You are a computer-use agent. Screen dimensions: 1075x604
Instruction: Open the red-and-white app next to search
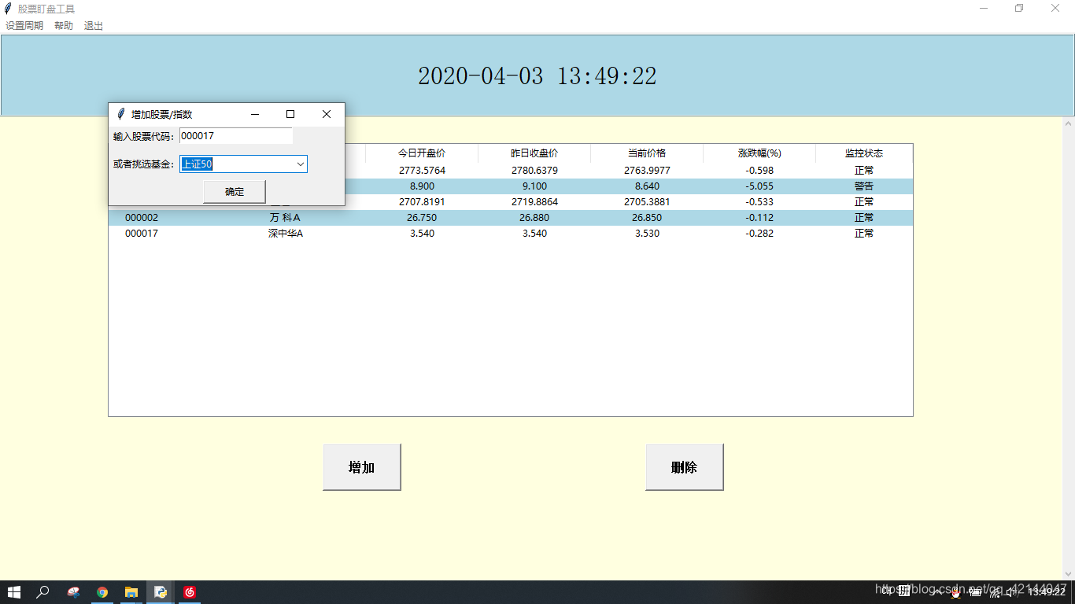[73, 592]
